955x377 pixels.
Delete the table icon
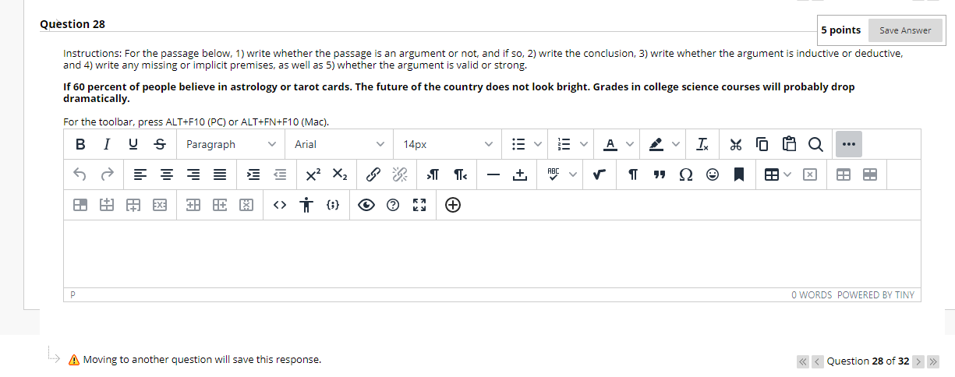810,174
